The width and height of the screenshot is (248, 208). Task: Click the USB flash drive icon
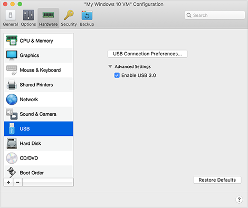click(x=12, y=128)
